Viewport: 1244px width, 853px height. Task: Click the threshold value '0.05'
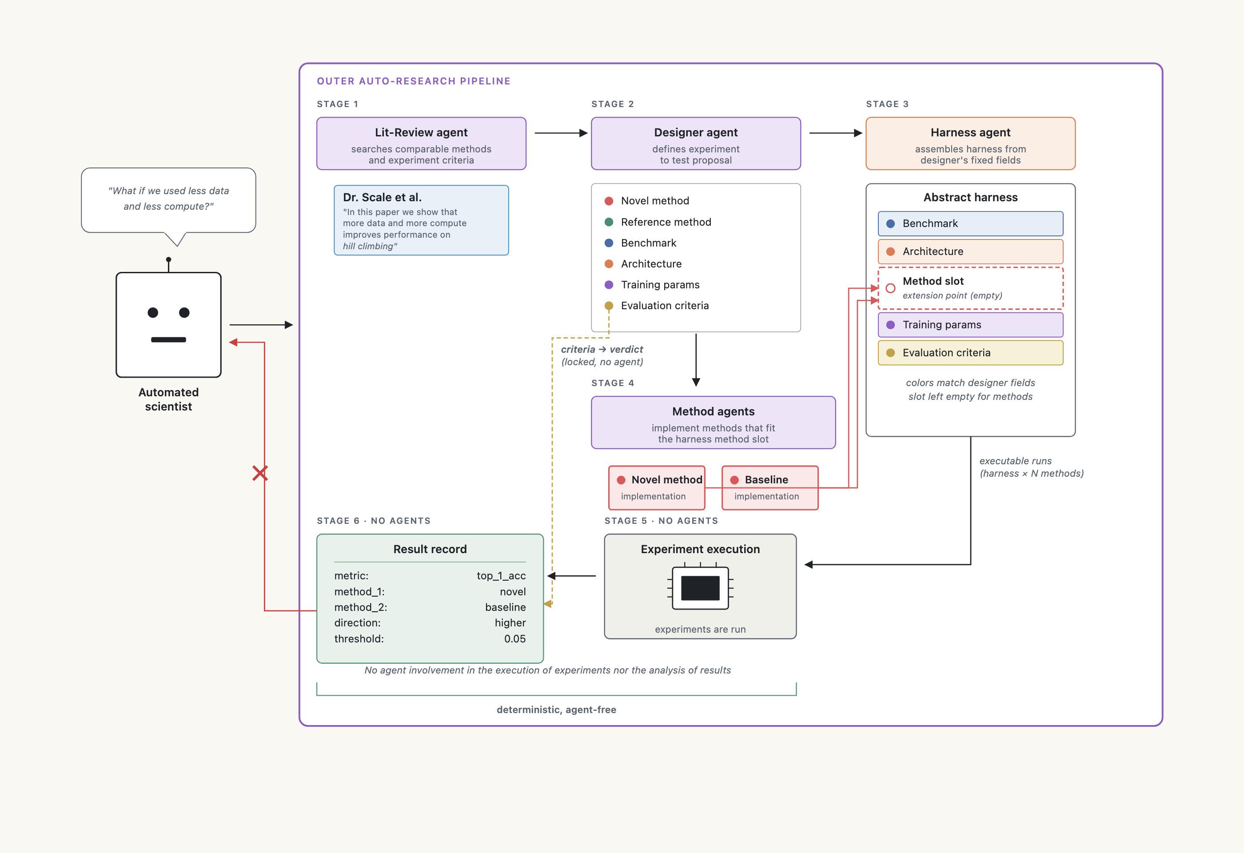[515, 639]
